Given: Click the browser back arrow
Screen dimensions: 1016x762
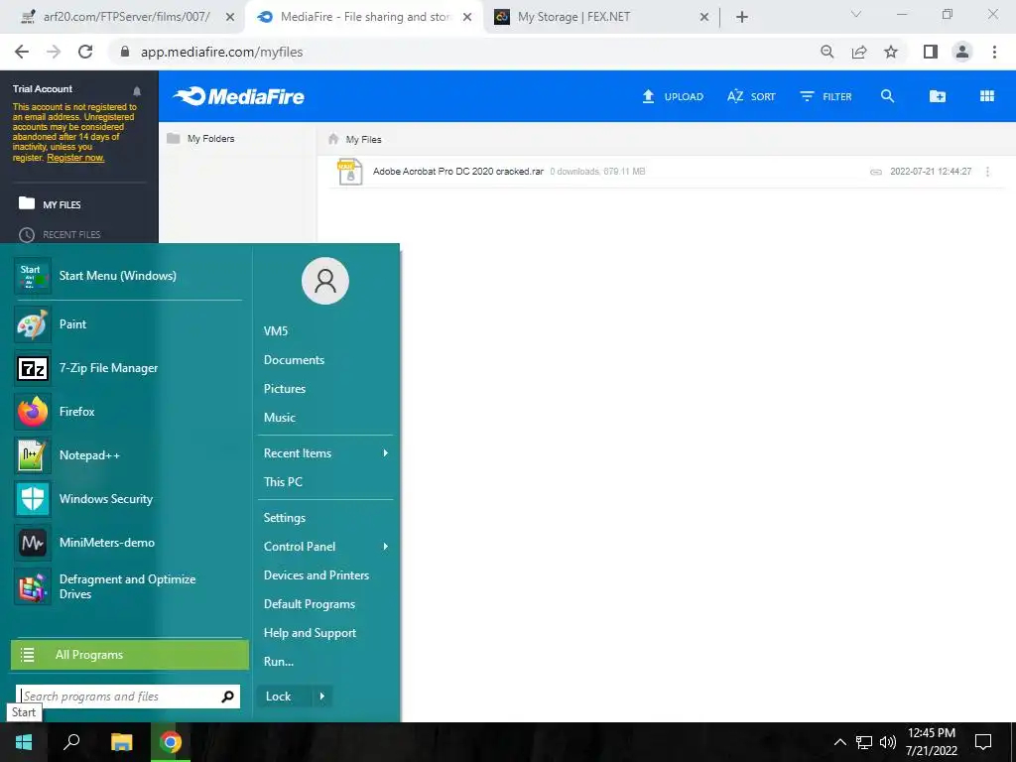Looking at the screenshot, I should (x=22, y=52).
